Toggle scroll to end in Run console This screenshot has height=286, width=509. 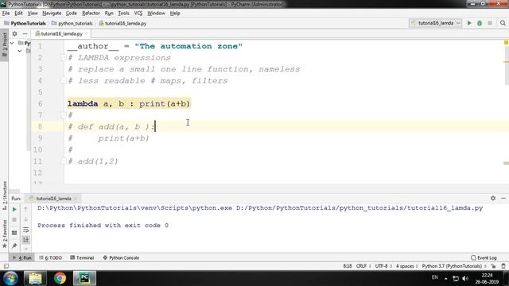25,240
